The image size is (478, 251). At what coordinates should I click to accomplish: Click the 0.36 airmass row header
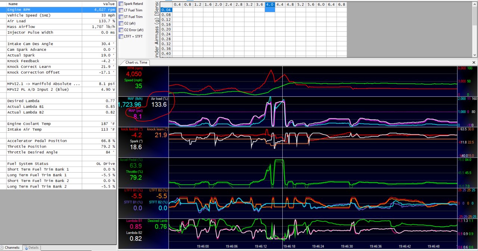coord(167,49)
